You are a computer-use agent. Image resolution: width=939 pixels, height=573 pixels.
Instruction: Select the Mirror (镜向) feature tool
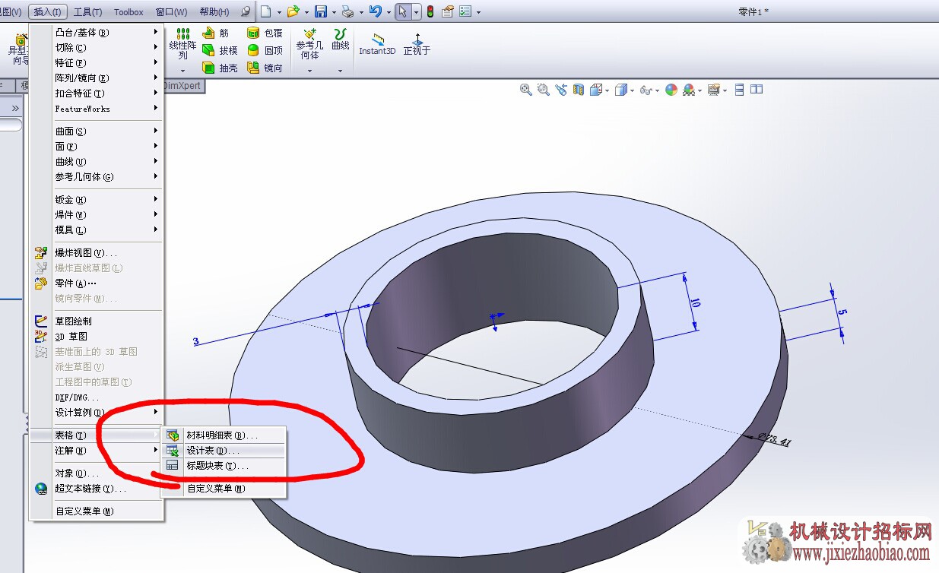click(x=265, y=68)
